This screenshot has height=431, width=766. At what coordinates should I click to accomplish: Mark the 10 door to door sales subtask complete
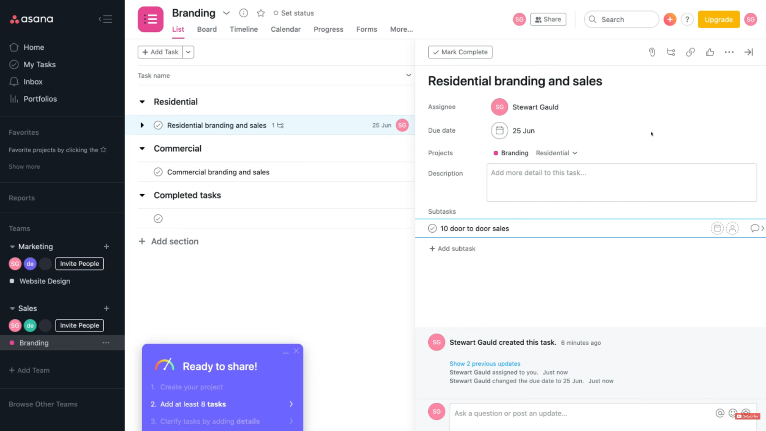pos(432,228)
